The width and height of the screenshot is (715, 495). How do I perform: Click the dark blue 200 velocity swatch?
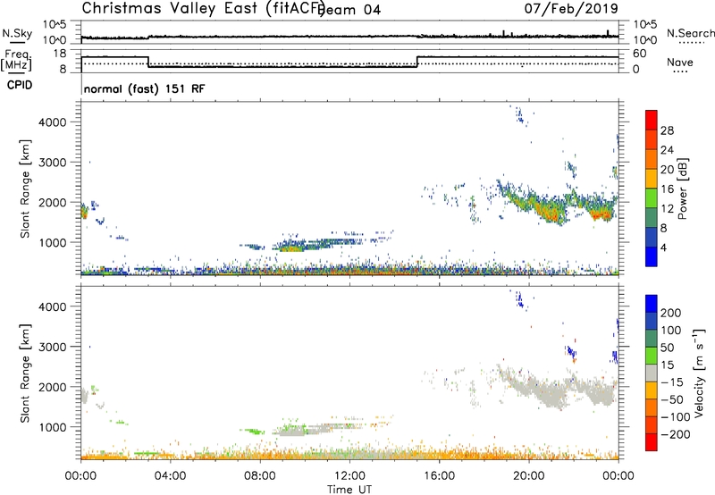pos(652,304)
